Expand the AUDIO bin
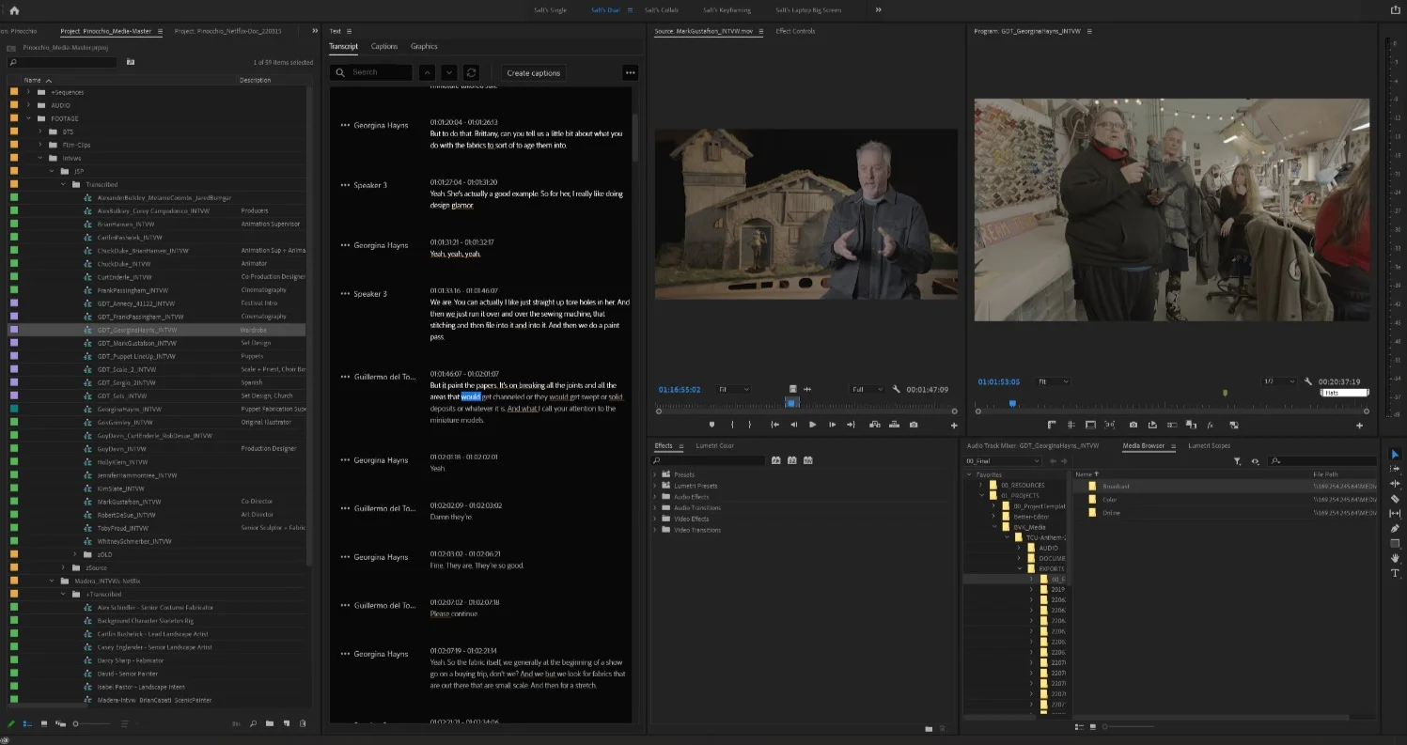This screenshot has width=1407, height=745. [29, 105]
